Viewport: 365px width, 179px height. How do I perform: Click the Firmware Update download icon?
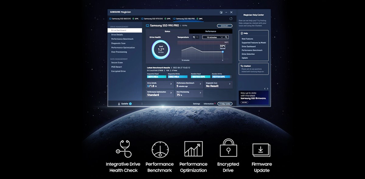point(261,150)
